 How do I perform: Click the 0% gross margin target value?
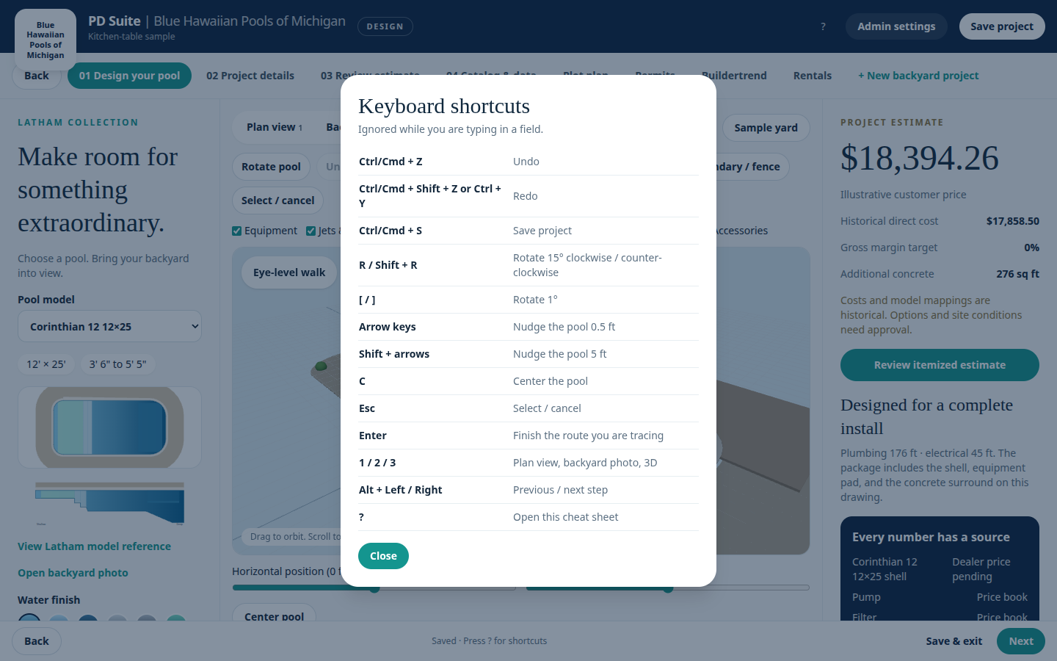point(1031,248)
